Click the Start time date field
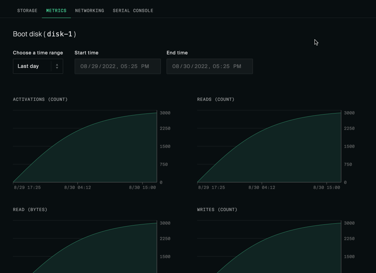Viewport: 376px width, 273px height. [118, 66]
